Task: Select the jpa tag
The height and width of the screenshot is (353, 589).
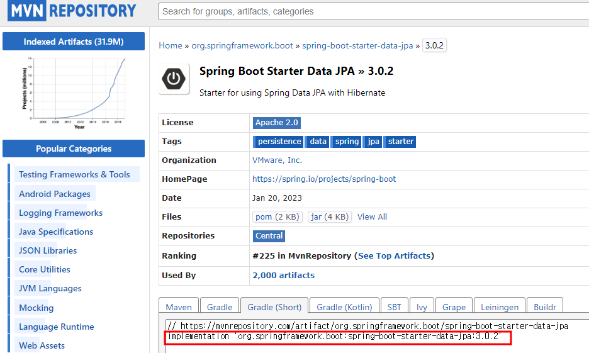Action: point(373,142)
